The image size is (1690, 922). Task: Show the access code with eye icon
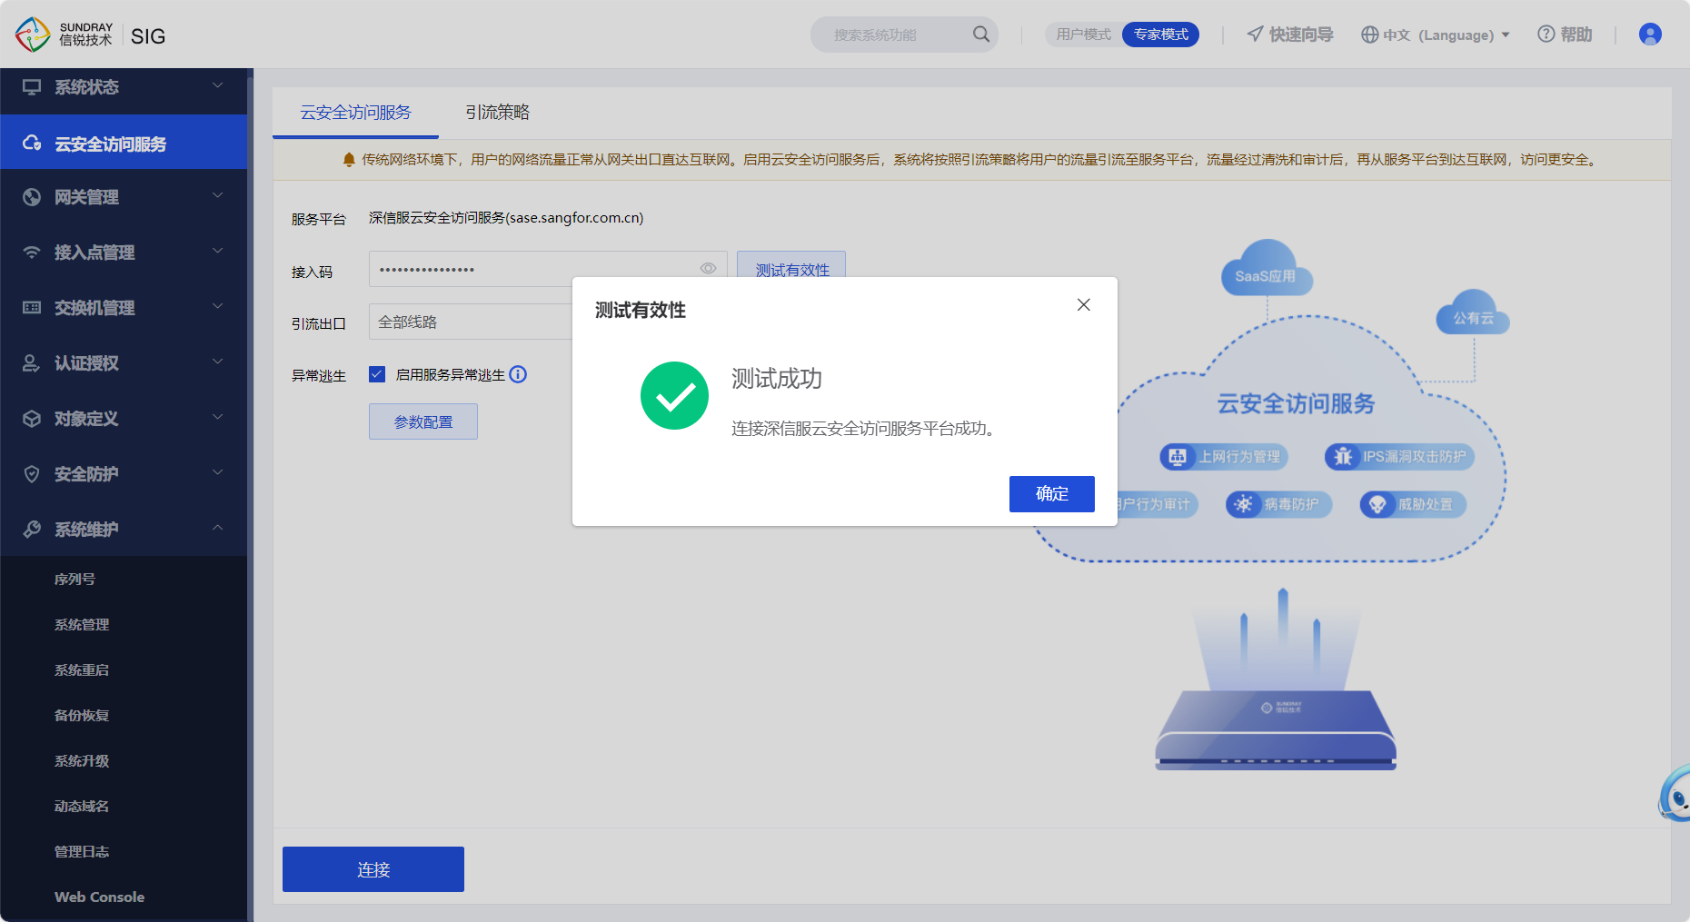[709, 269]
